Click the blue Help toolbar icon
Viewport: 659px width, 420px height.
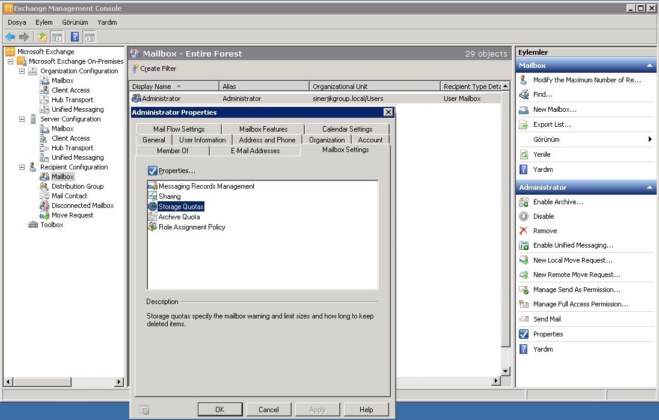point(75,37)
